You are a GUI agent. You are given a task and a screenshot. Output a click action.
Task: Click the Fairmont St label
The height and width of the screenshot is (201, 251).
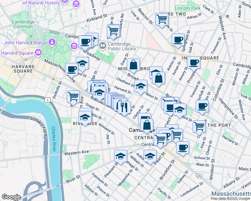coord(100,180)
